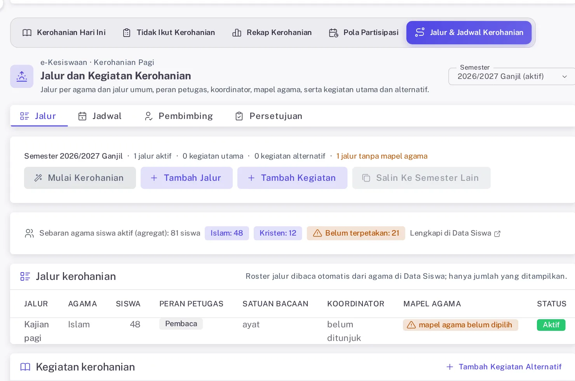The image size is (575, 381).
Task: Open the Lengkapi di Data Siswa link
Action: pyautogui.click(x=455, y=233)
